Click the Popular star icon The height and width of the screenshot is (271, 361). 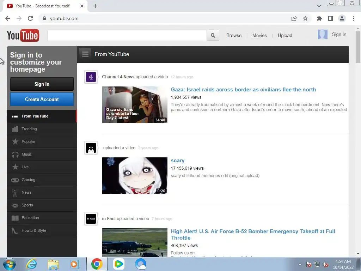(15, 141)
